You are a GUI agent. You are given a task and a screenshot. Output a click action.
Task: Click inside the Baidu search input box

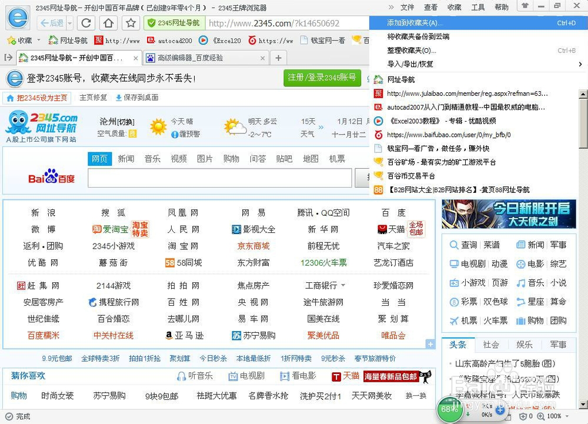click(218, 178)
